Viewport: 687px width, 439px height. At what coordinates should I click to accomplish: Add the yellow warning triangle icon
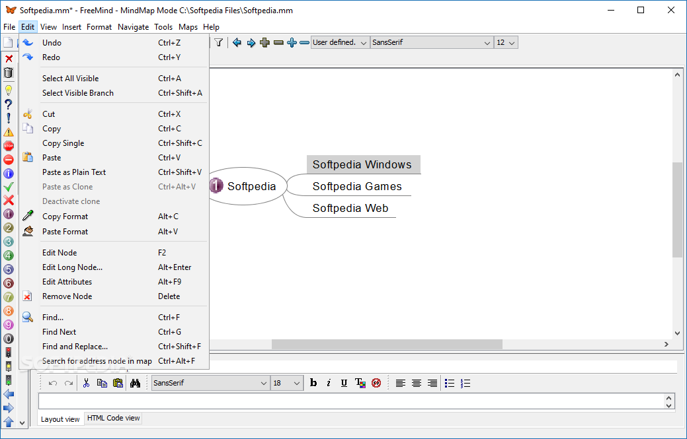coord(9,132)
